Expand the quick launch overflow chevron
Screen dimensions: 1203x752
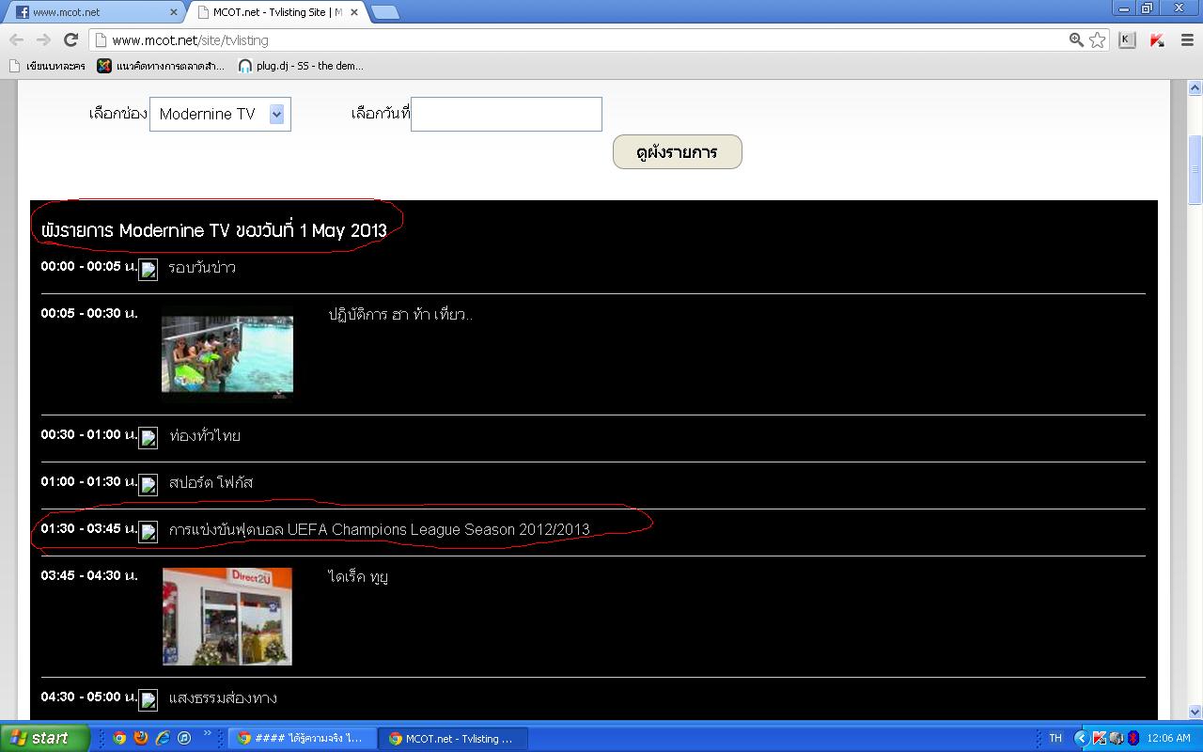pos(208,733)
